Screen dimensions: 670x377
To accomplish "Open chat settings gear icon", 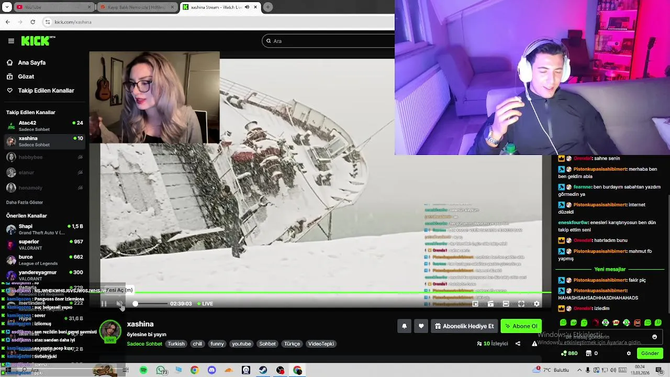I will (629, 353).
